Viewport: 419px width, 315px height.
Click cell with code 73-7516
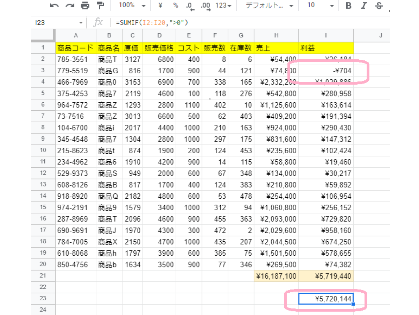[x=75, y=116]
